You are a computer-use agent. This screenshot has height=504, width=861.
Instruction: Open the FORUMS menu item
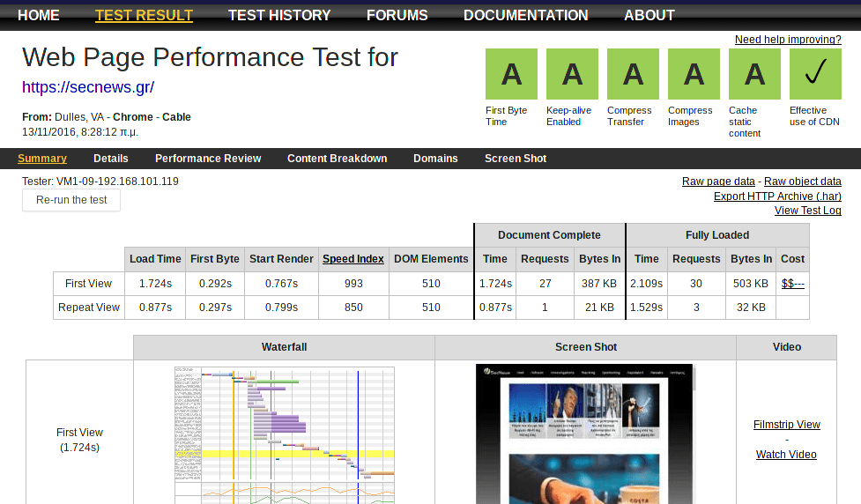click(397, 15)
